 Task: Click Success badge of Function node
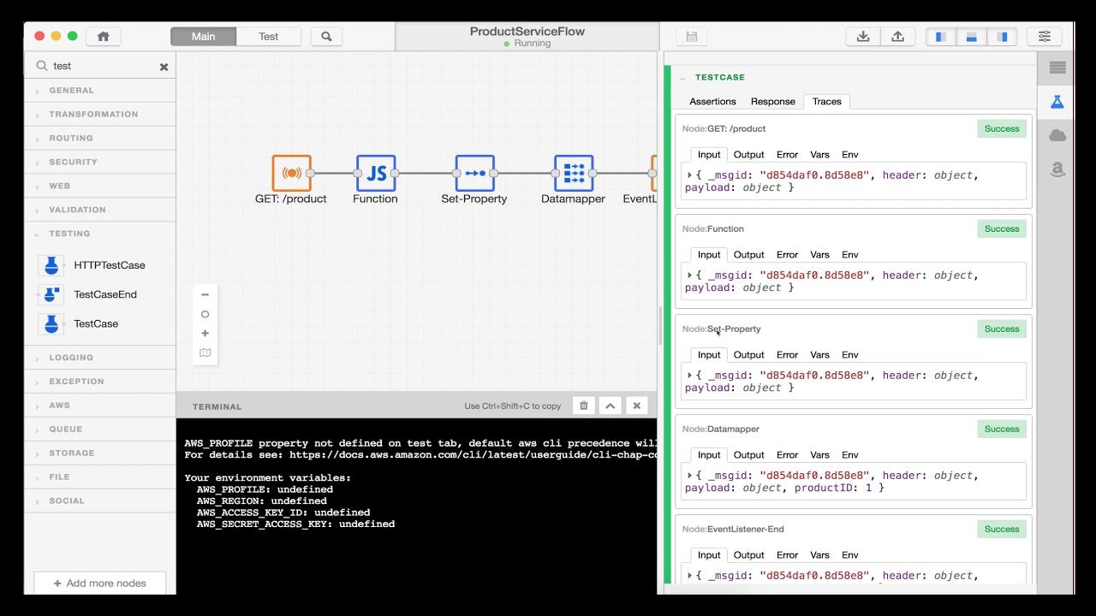click(x=1002, y=228)
